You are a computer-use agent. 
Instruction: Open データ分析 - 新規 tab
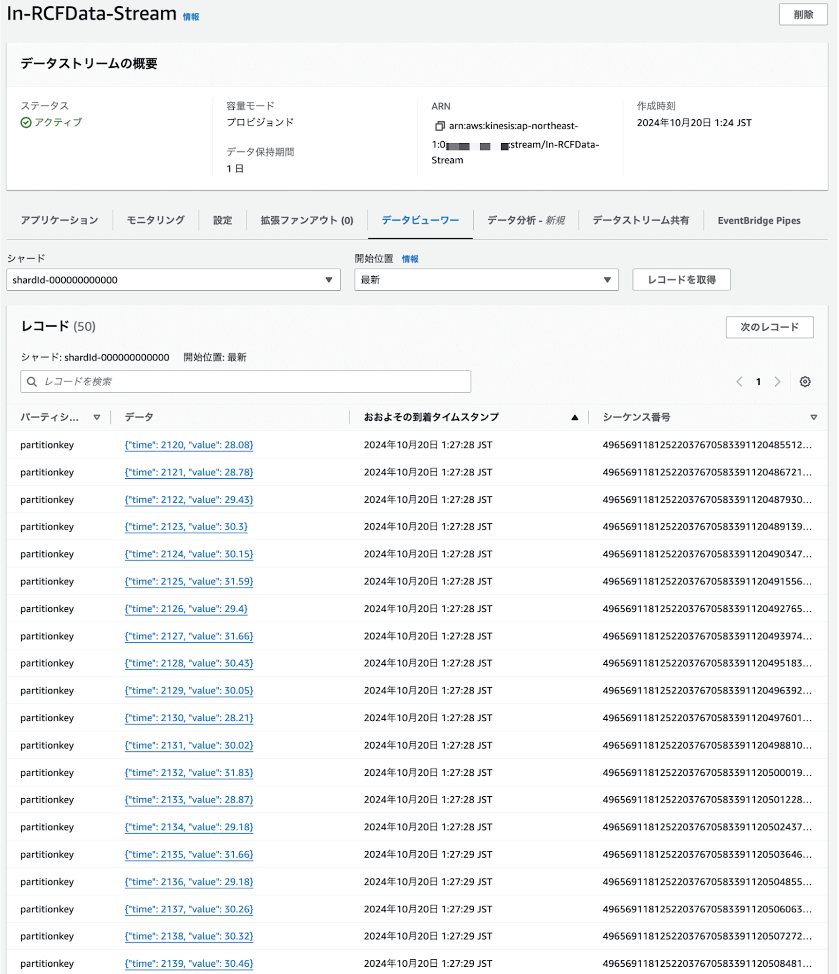click(526, 221)
